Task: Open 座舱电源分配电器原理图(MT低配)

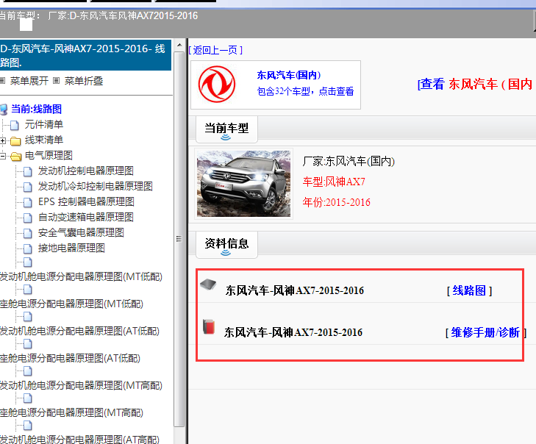Action: pos(71,304)
